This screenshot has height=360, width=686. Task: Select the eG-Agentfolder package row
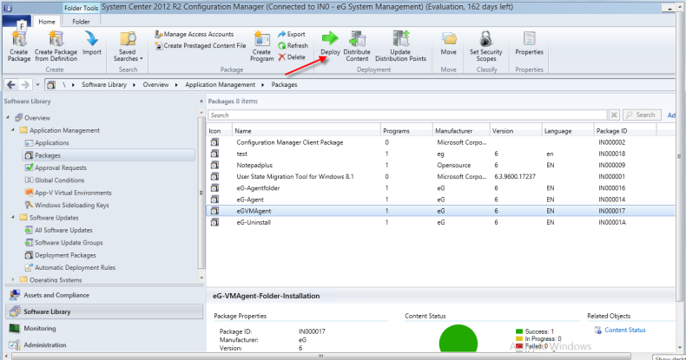click(441, 188)
